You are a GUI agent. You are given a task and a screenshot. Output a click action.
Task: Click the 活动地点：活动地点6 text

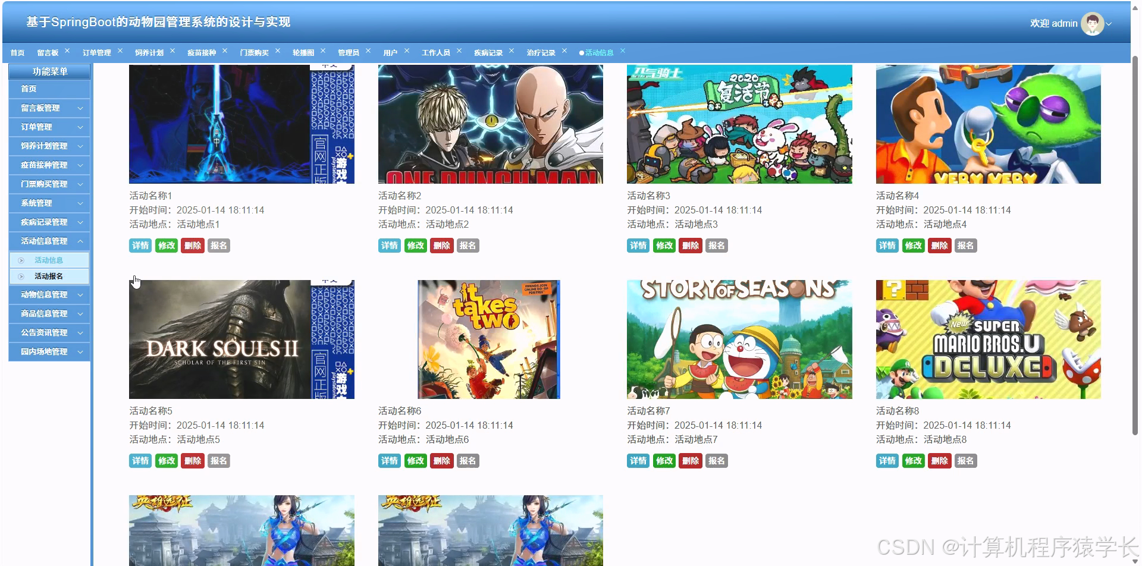tap(423, 439)
